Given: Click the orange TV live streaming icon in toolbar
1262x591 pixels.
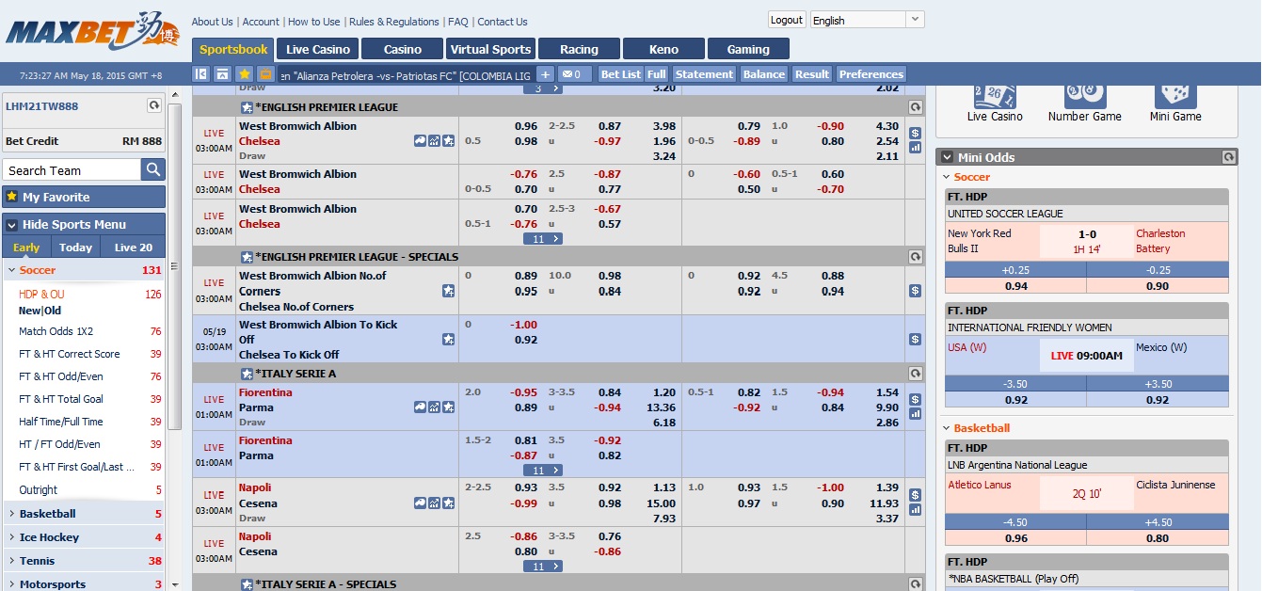Looking at the screenshot, I should tap(266, 74).
